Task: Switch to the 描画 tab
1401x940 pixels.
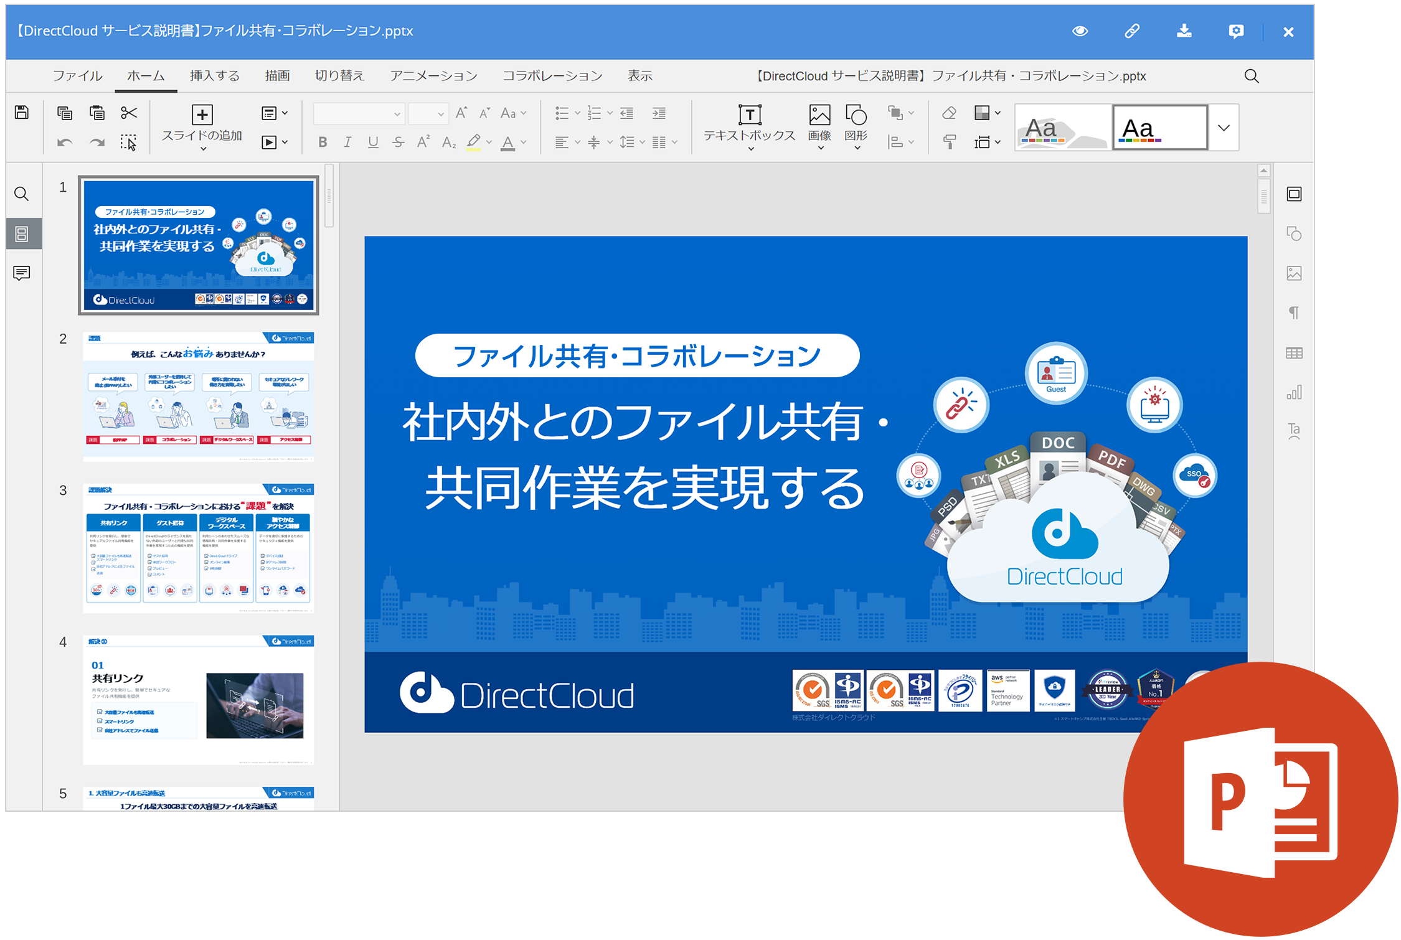Action: tap(277, 76)
